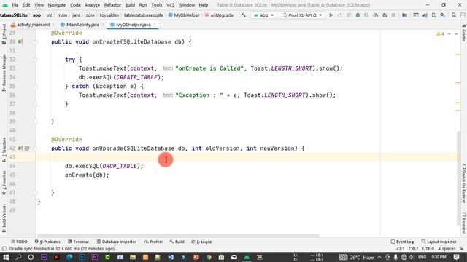
Task: Open the Problems tool window
Action: 47,242
